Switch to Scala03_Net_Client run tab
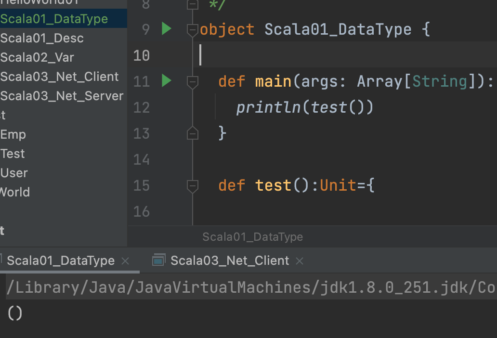The image size is (497, 338). click(x=230, y=261)
